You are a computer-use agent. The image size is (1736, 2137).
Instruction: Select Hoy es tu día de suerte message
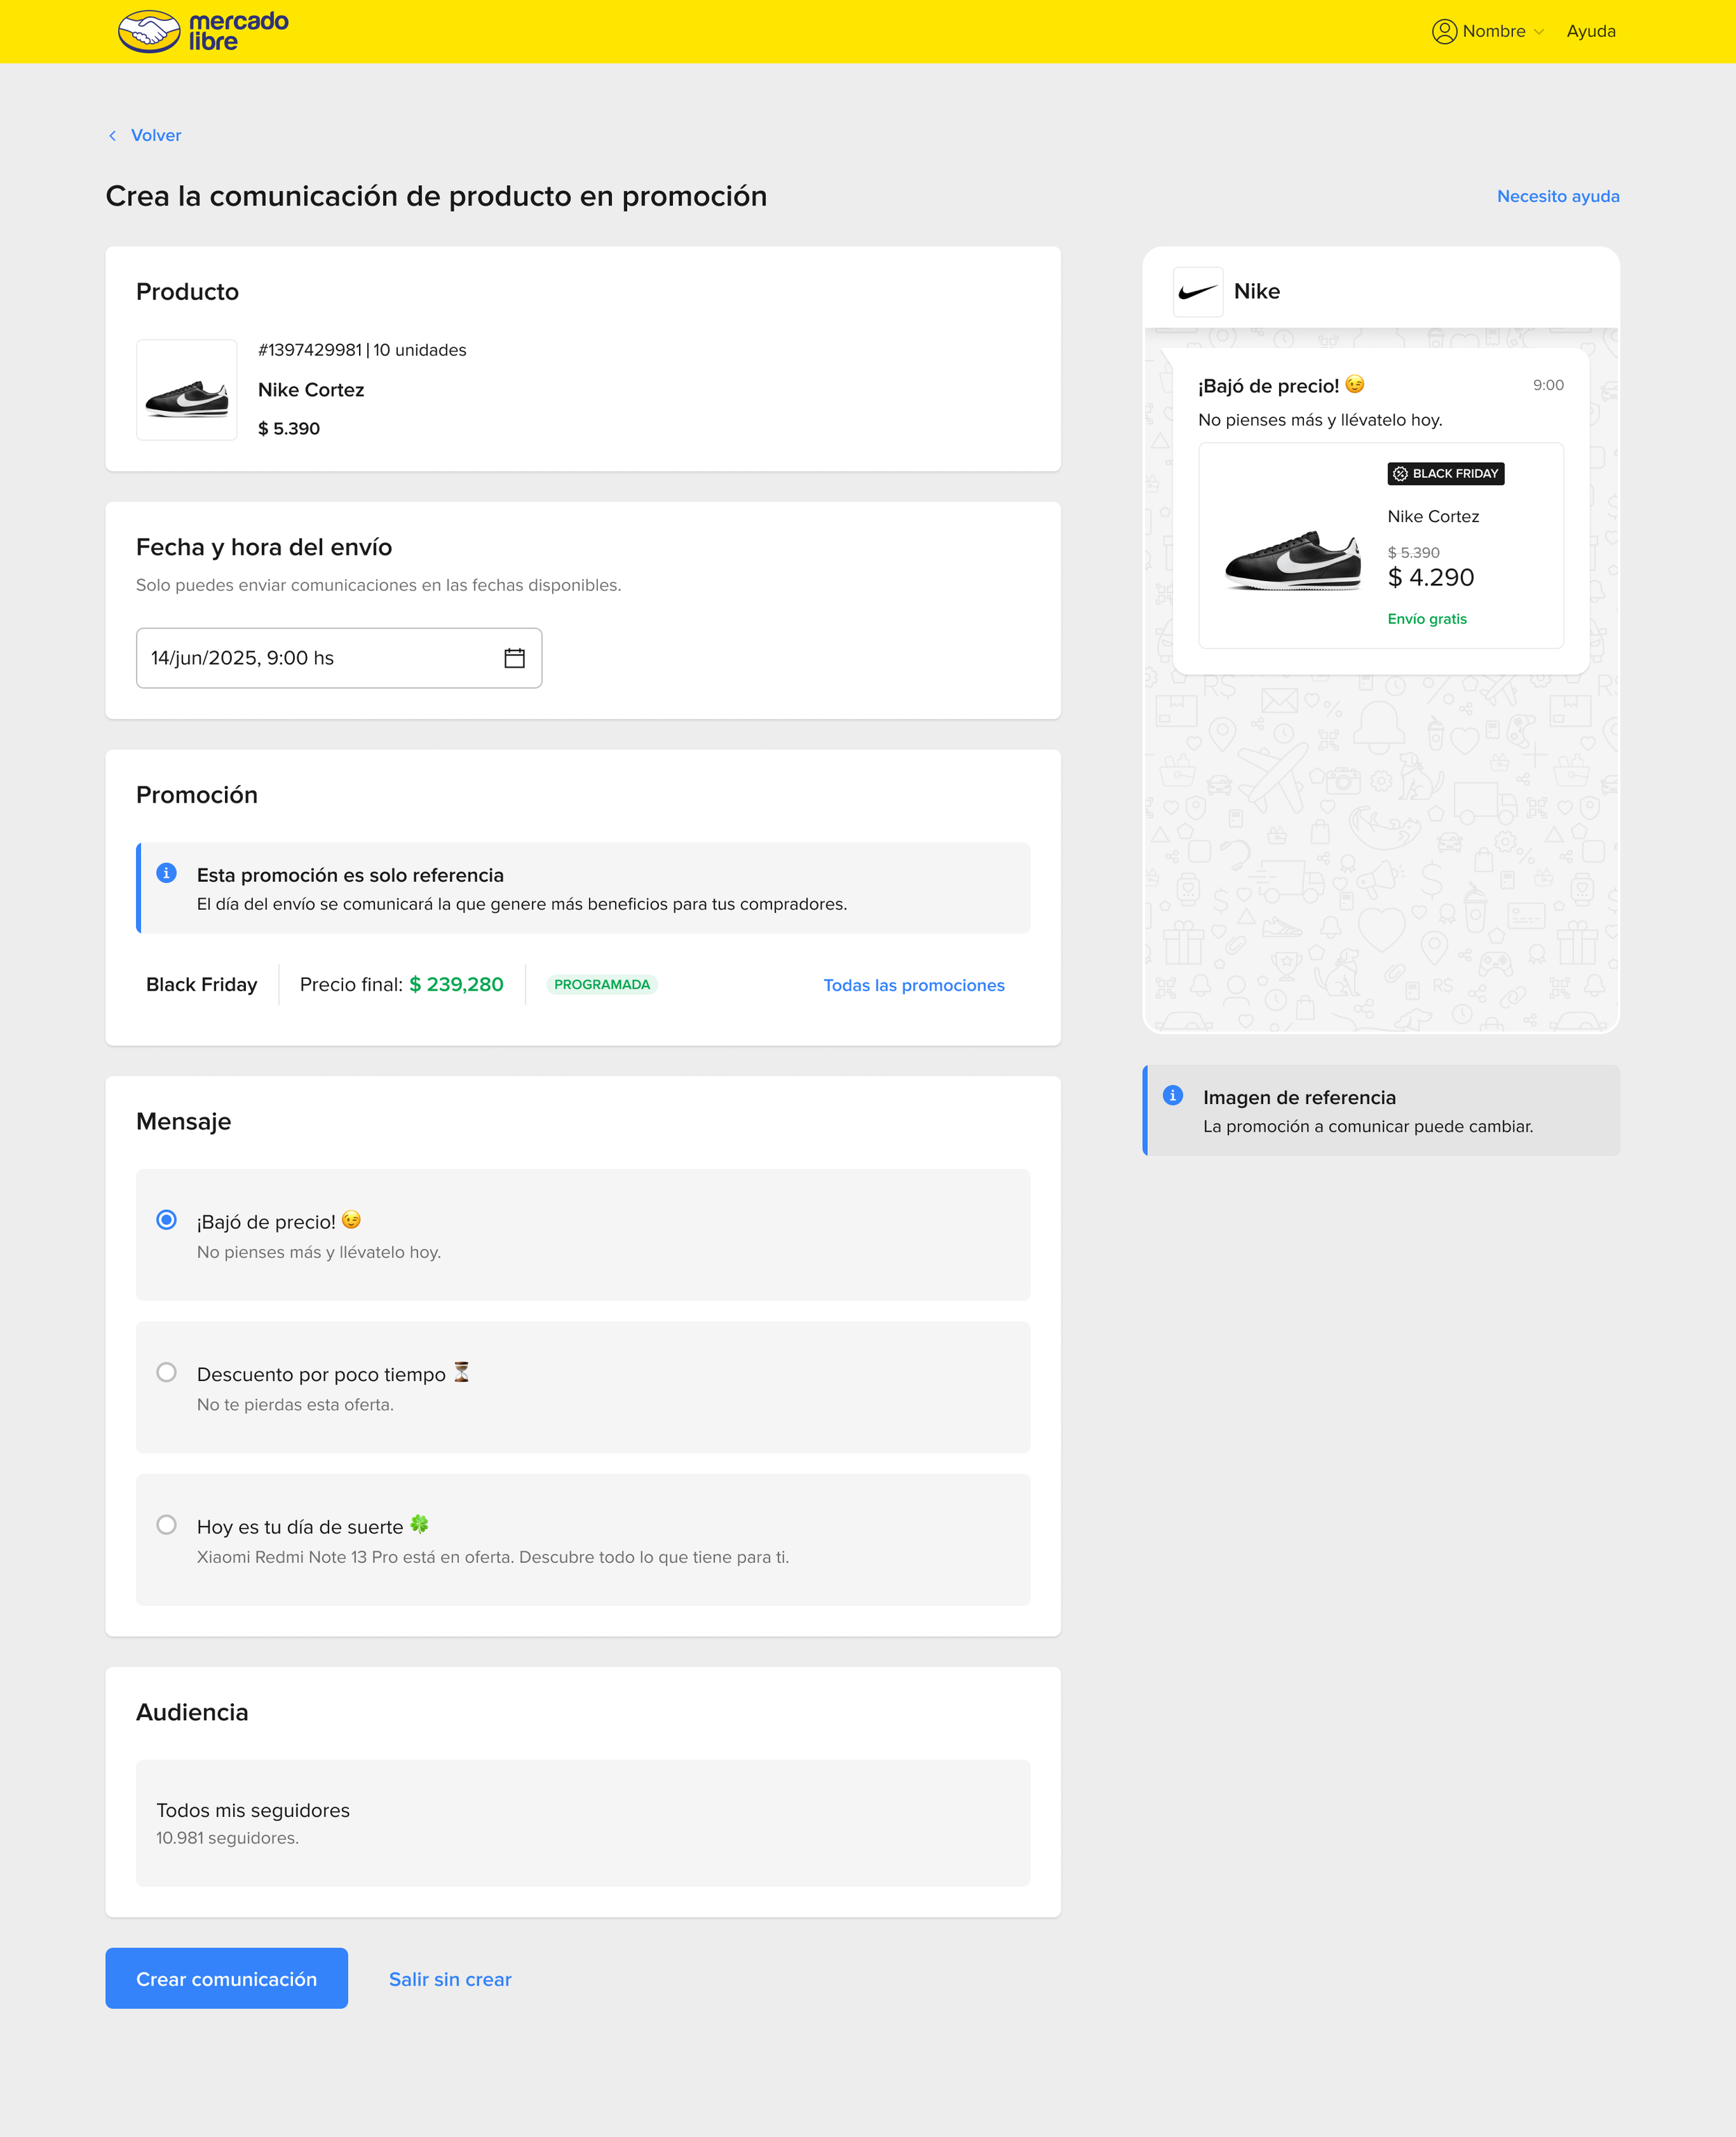click(167, 1525)
